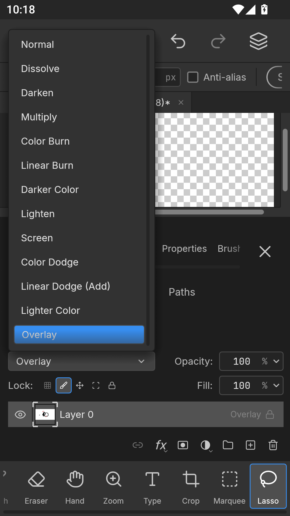Click the Opacity value field
The image size is (290, 516).
coord(242,361)
